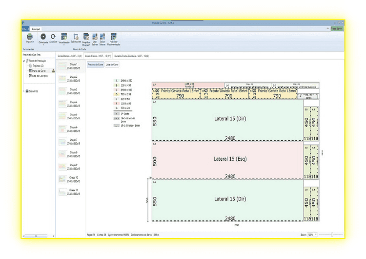366x259 pixels.
Task: Click the Atualizar refresh icon
Action: click(53, 38)
